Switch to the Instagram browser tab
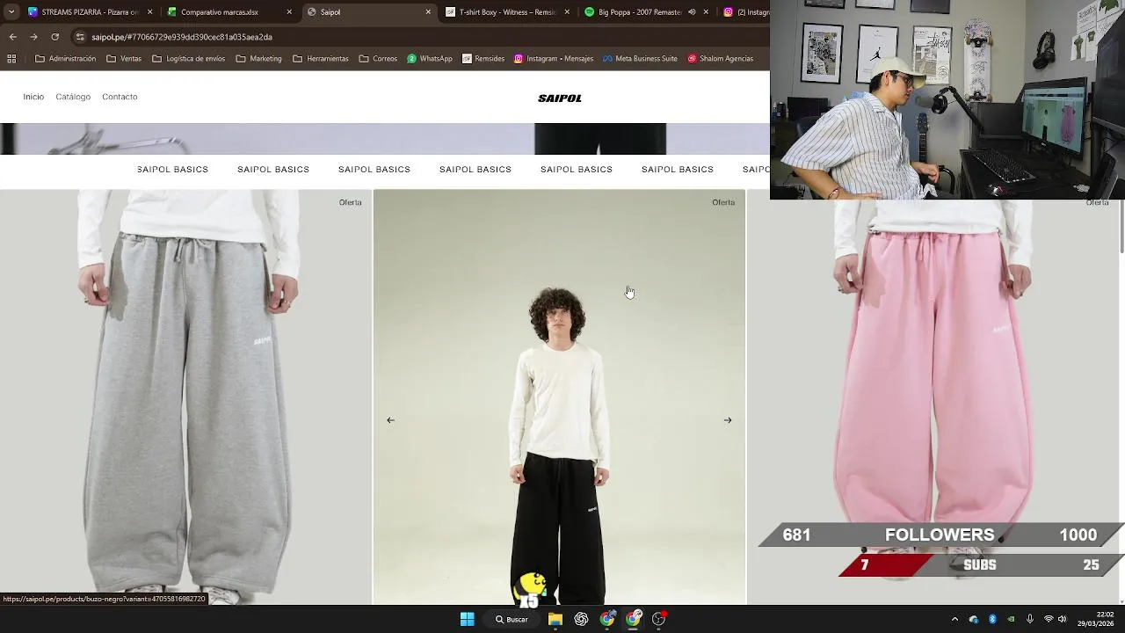Image resolution: width=1125 pixels, height=633 pixels. click(745, 12)
